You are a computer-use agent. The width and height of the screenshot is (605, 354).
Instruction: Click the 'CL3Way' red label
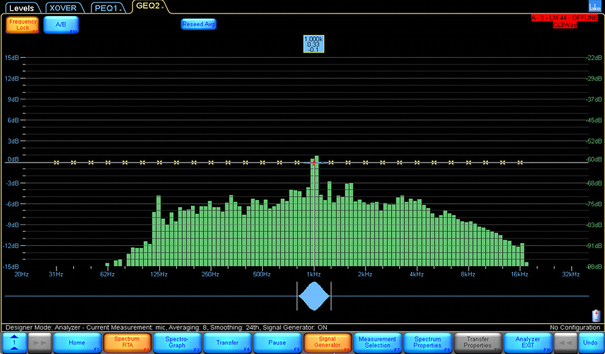pyautogui.click(x=565, y=25)
